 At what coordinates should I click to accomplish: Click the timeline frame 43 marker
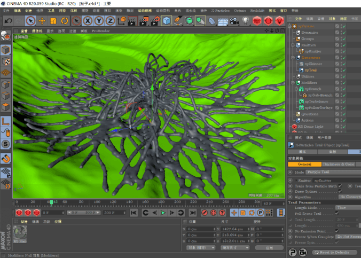[52, 202]
